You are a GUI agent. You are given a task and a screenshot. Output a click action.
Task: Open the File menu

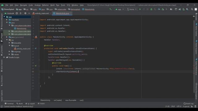pyautogui.click(x=7, y=5)
